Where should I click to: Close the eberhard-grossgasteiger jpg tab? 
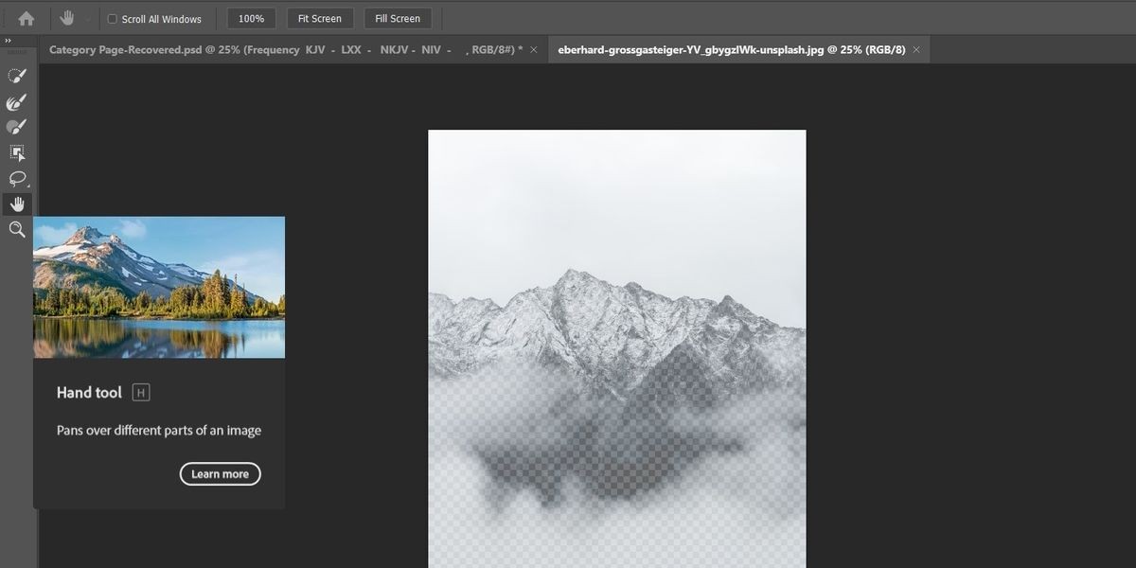(x=917, y=49)
